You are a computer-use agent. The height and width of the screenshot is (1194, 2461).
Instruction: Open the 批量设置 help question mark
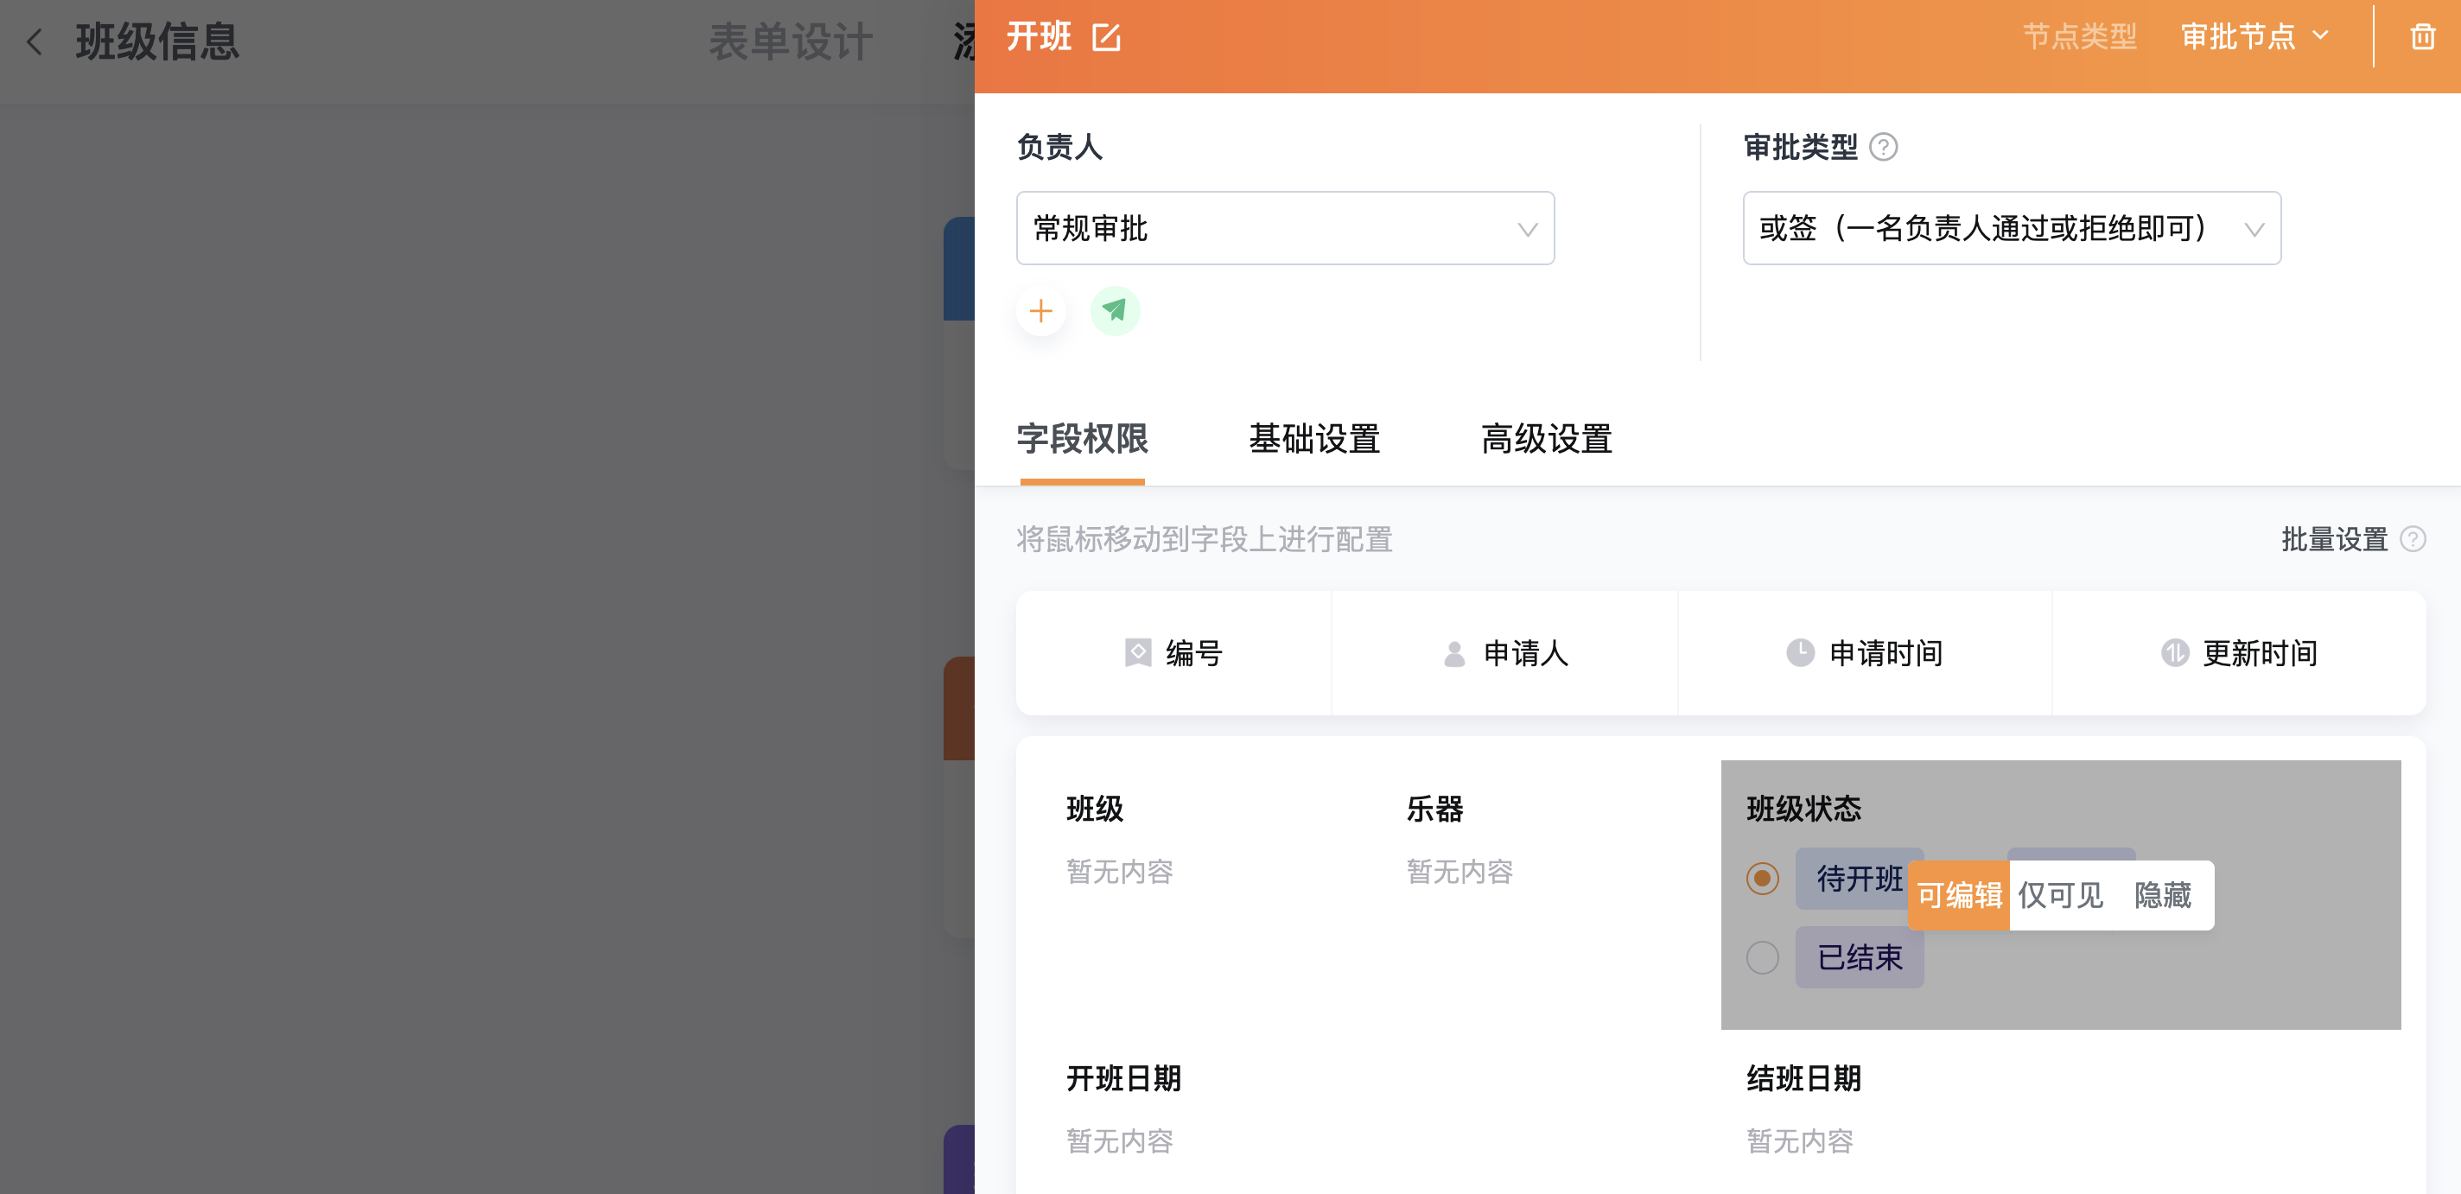(x=2413, y=540)
